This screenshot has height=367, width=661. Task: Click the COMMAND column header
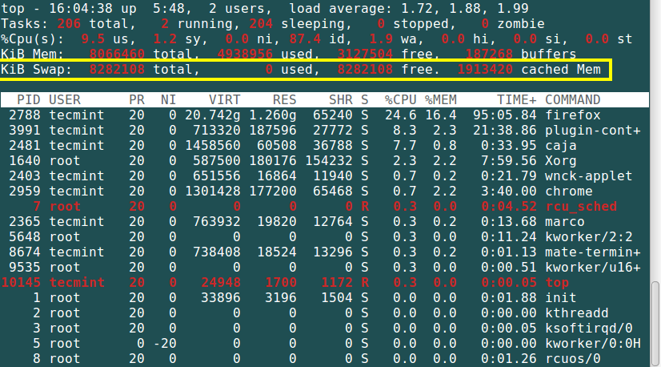(572, 100)
